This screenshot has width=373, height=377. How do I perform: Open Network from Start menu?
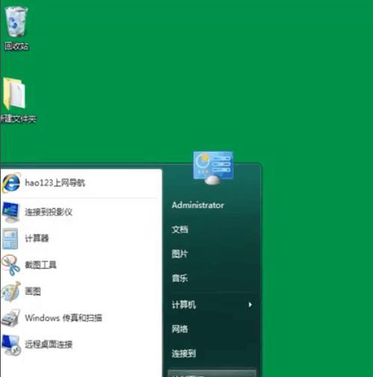[x=180, y=329]
